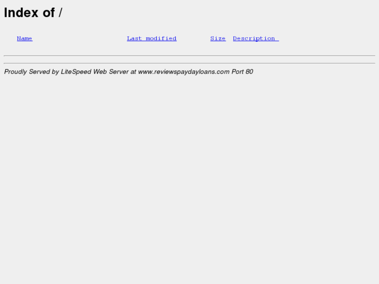Image resolution: width=379 pixels, height=284 pixels.
Task: Click the word 'of' in the heading
Action: [x=49, y=13]
